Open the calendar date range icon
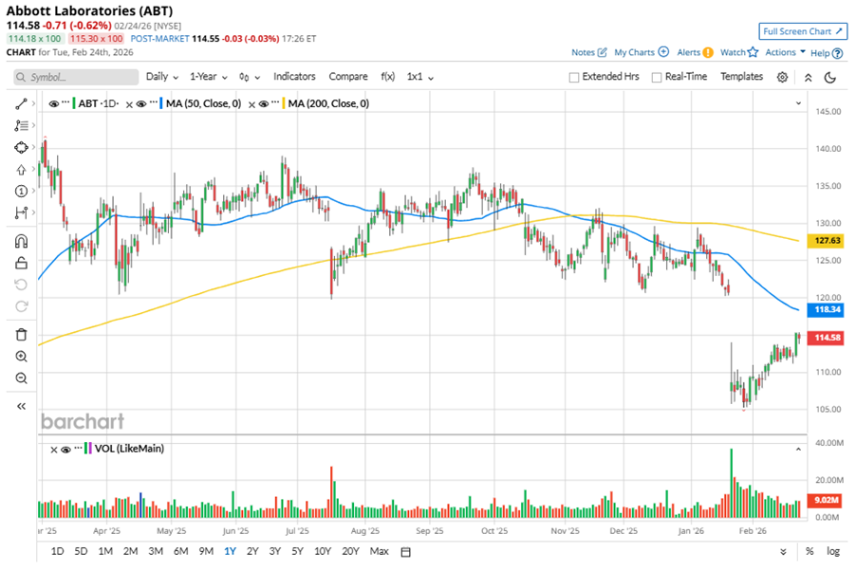856x571 pixels. [405, 552]
